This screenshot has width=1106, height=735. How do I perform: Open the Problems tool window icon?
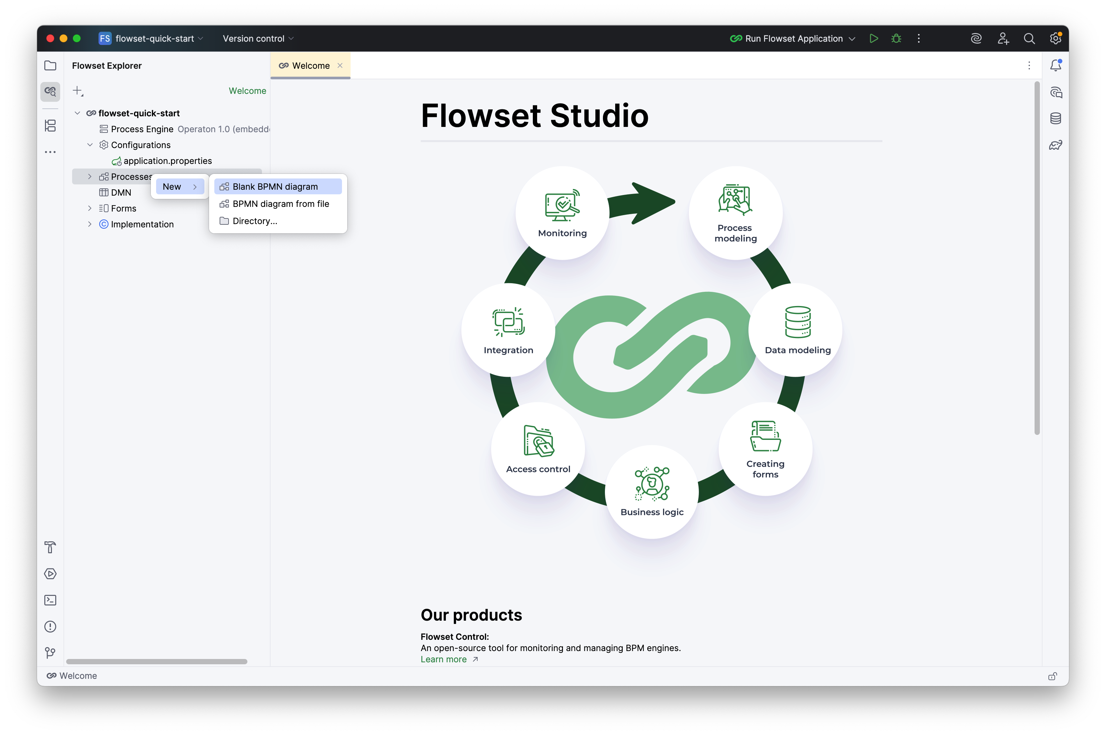click(50, 627)
